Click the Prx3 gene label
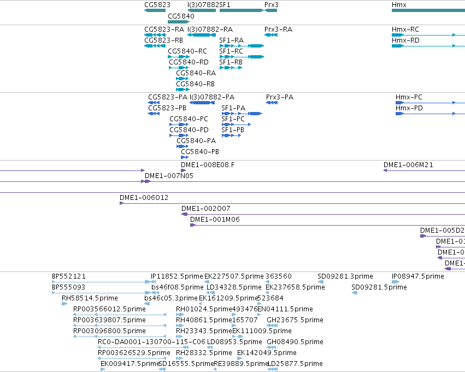The width and height of the screenshot is (465, 372). [272, 5]
